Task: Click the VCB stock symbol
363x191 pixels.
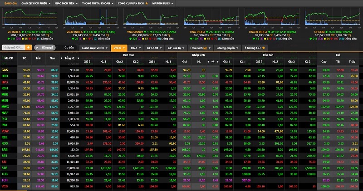Action: 5,186
